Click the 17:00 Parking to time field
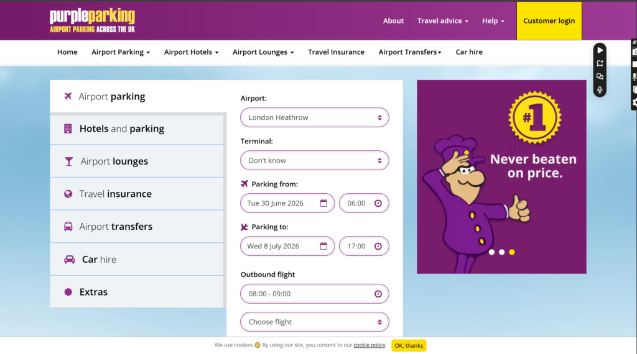Screen dimensions: 637x354 pos(364,246)
